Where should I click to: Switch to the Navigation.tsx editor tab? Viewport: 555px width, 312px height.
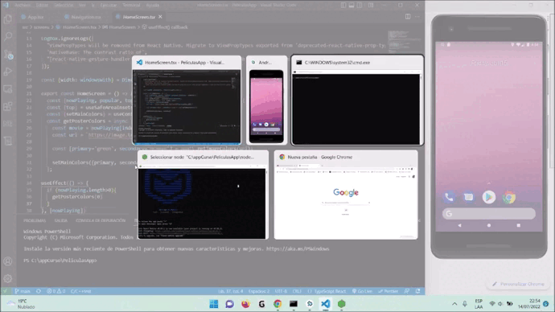(x=84, y=17)
